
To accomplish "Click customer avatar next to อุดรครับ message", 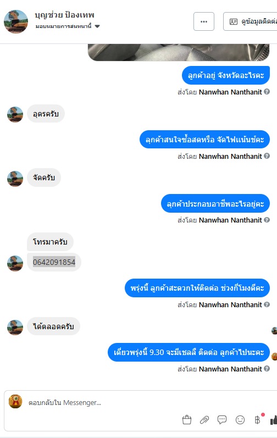I will [15, 114].
